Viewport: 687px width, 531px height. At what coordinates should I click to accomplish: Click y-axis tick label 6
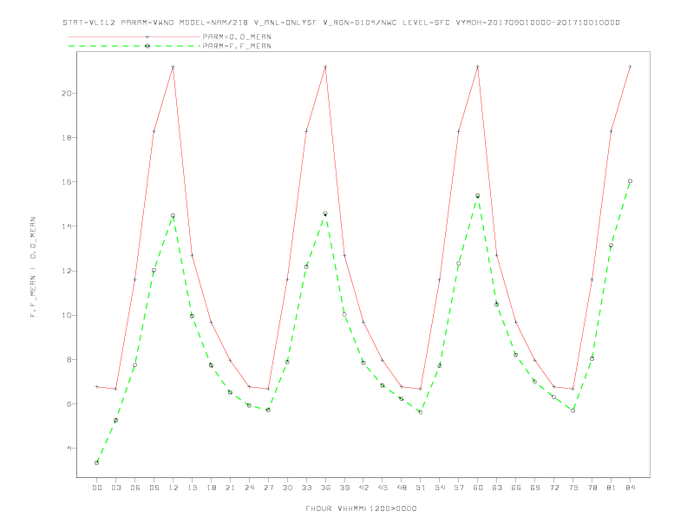coord(69,404)
